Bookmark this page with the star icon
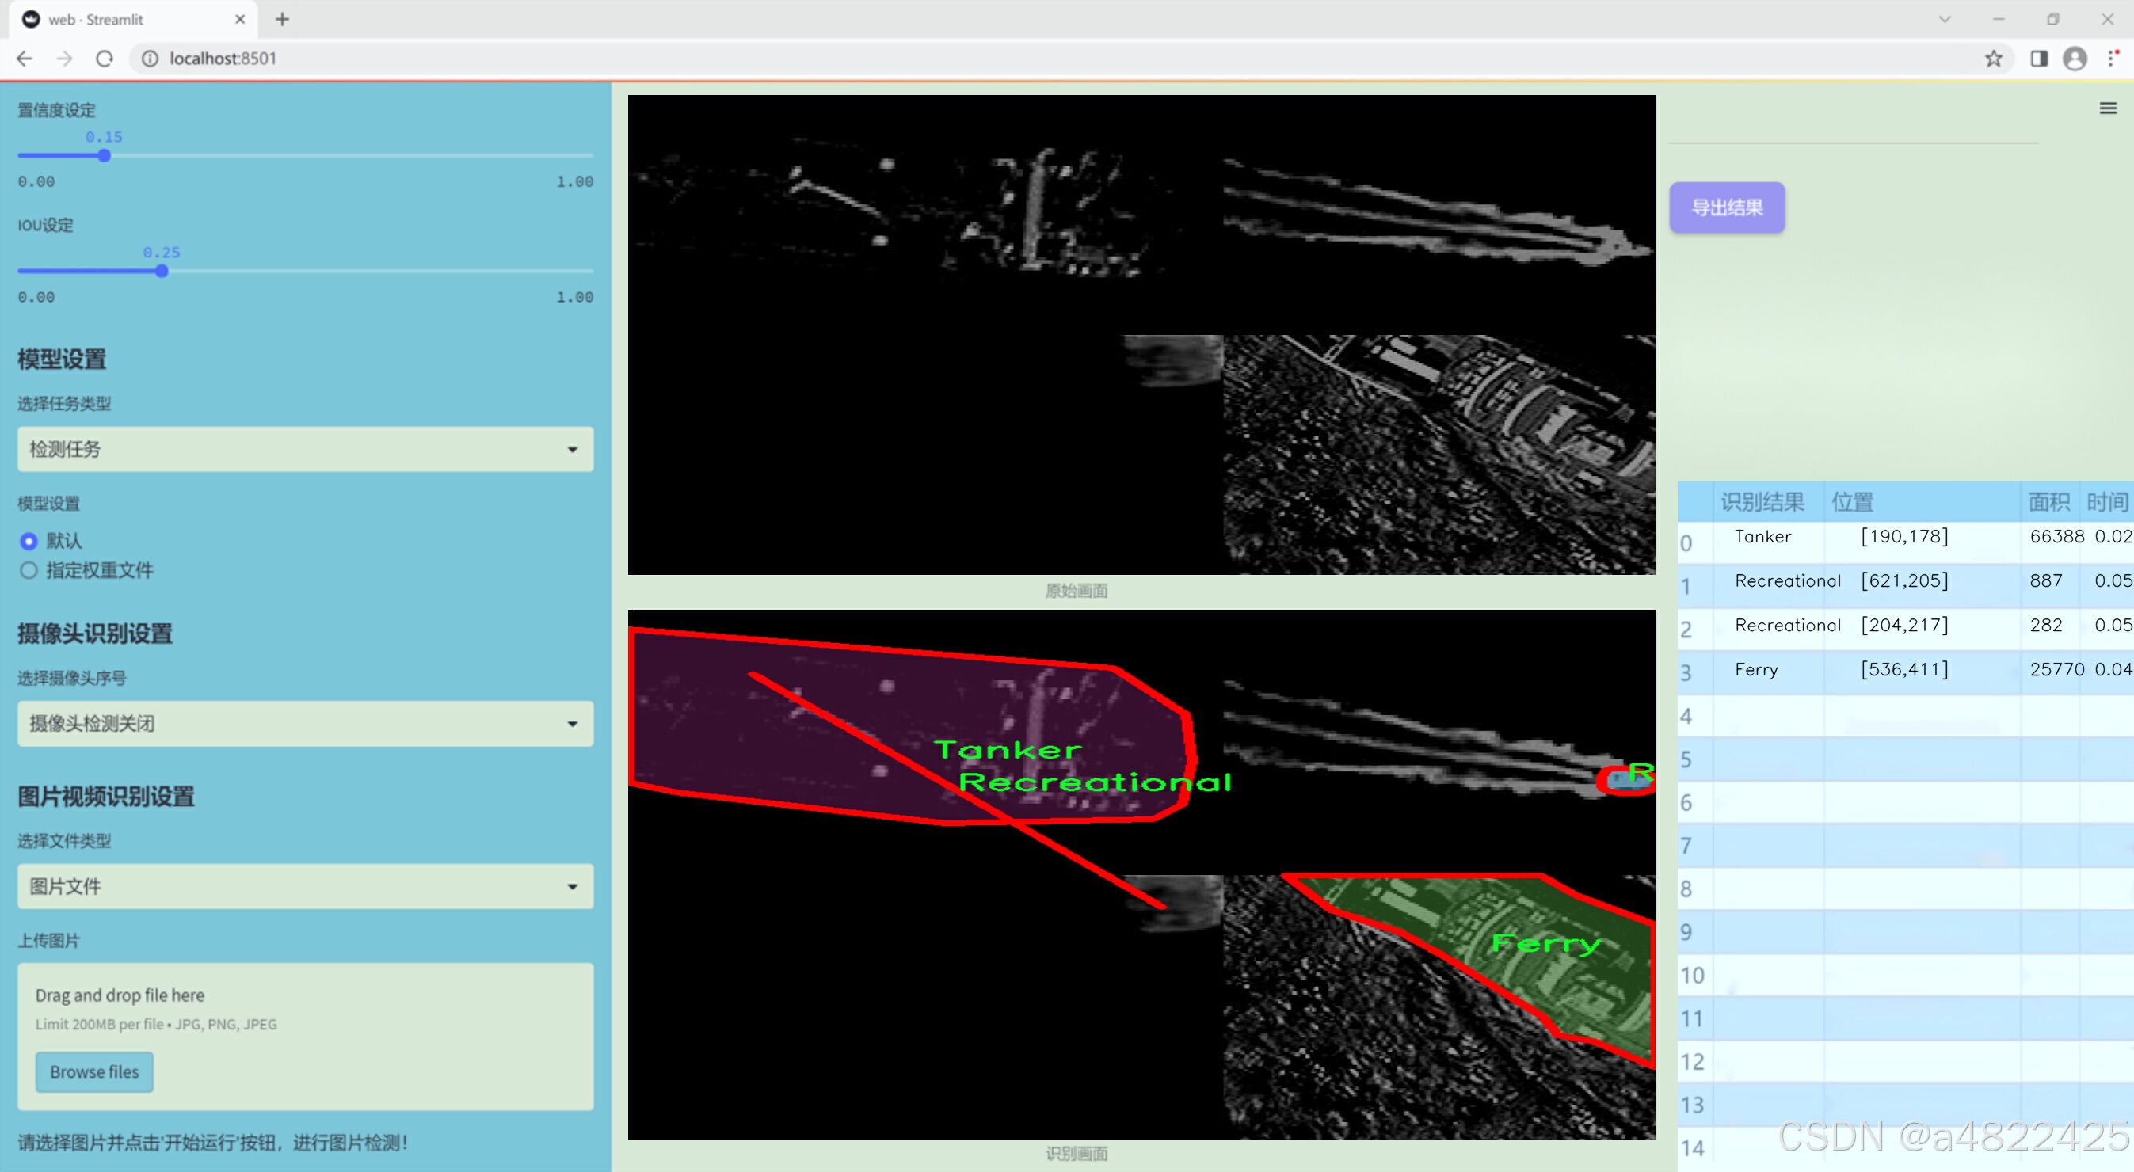Viewport: 2134px width, 1172px height. [1993, 59]
